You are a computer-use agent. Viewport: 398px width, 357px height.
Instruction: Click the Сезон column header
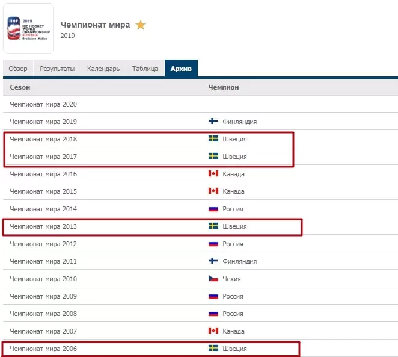(20, 87)
